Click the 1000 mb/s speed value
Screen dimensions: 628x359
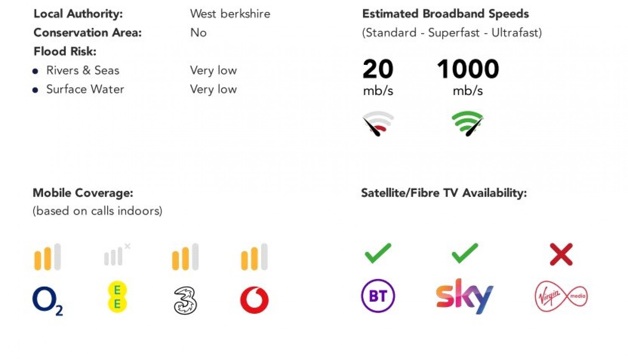tap(468, 77)
